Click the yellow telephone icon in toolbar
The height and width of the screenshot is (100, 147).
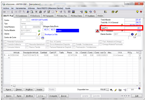pos(113,12)
